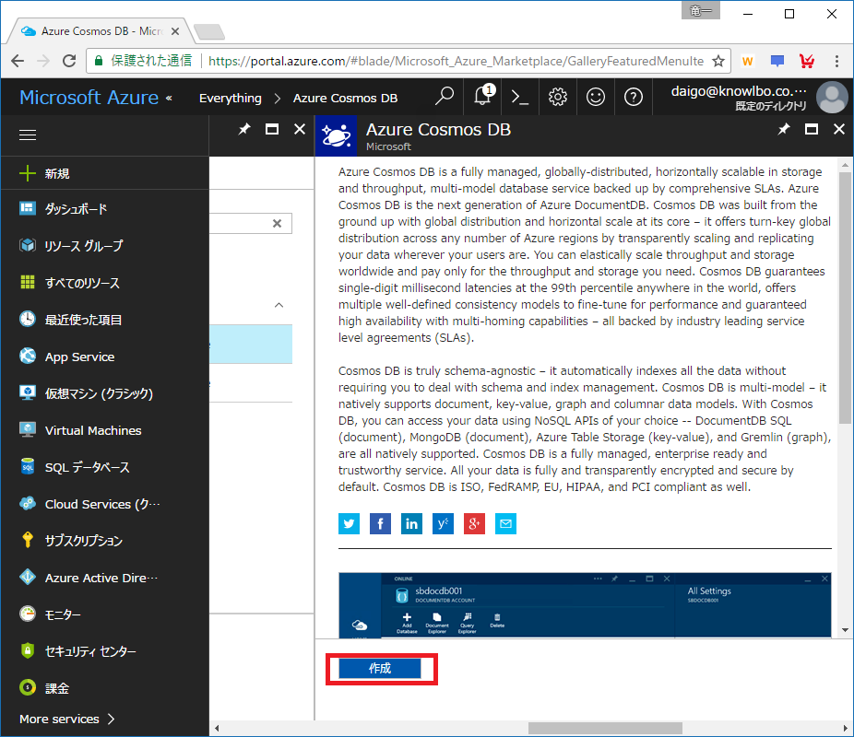Maximize the Azure Cosmos DB blade
The width and height of the screenshot is (854, 737).
click(812, 129)
